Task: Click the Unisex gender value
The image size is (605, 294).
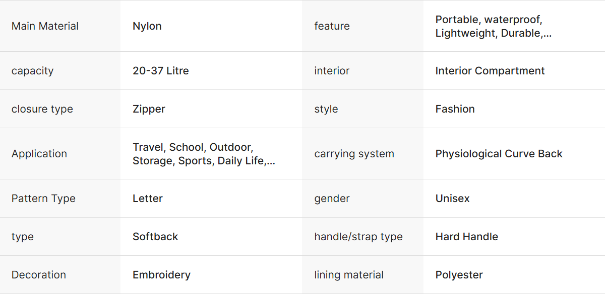Action: point(453,199)
